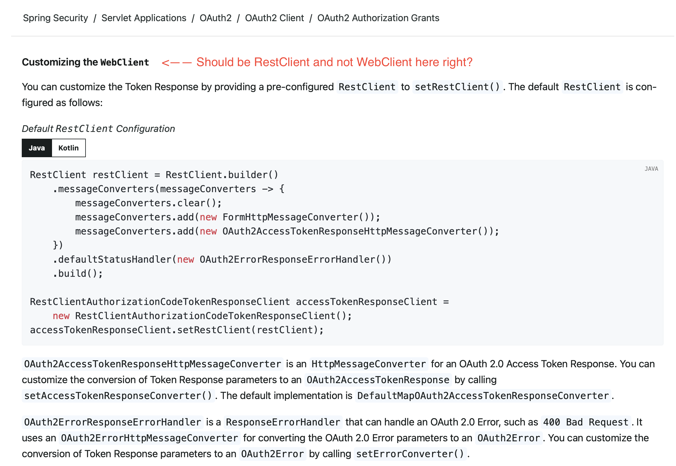Select the Java code tab

click(x=37, y=148)
